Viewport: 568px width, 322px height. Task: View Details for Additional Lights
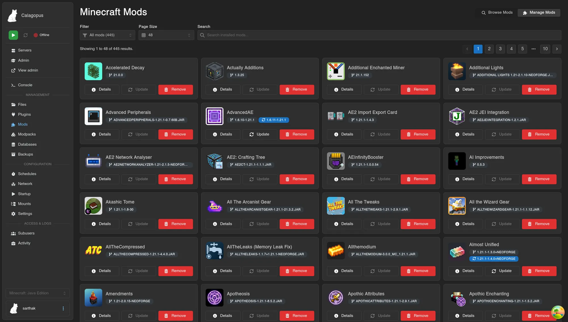[465, 90]
